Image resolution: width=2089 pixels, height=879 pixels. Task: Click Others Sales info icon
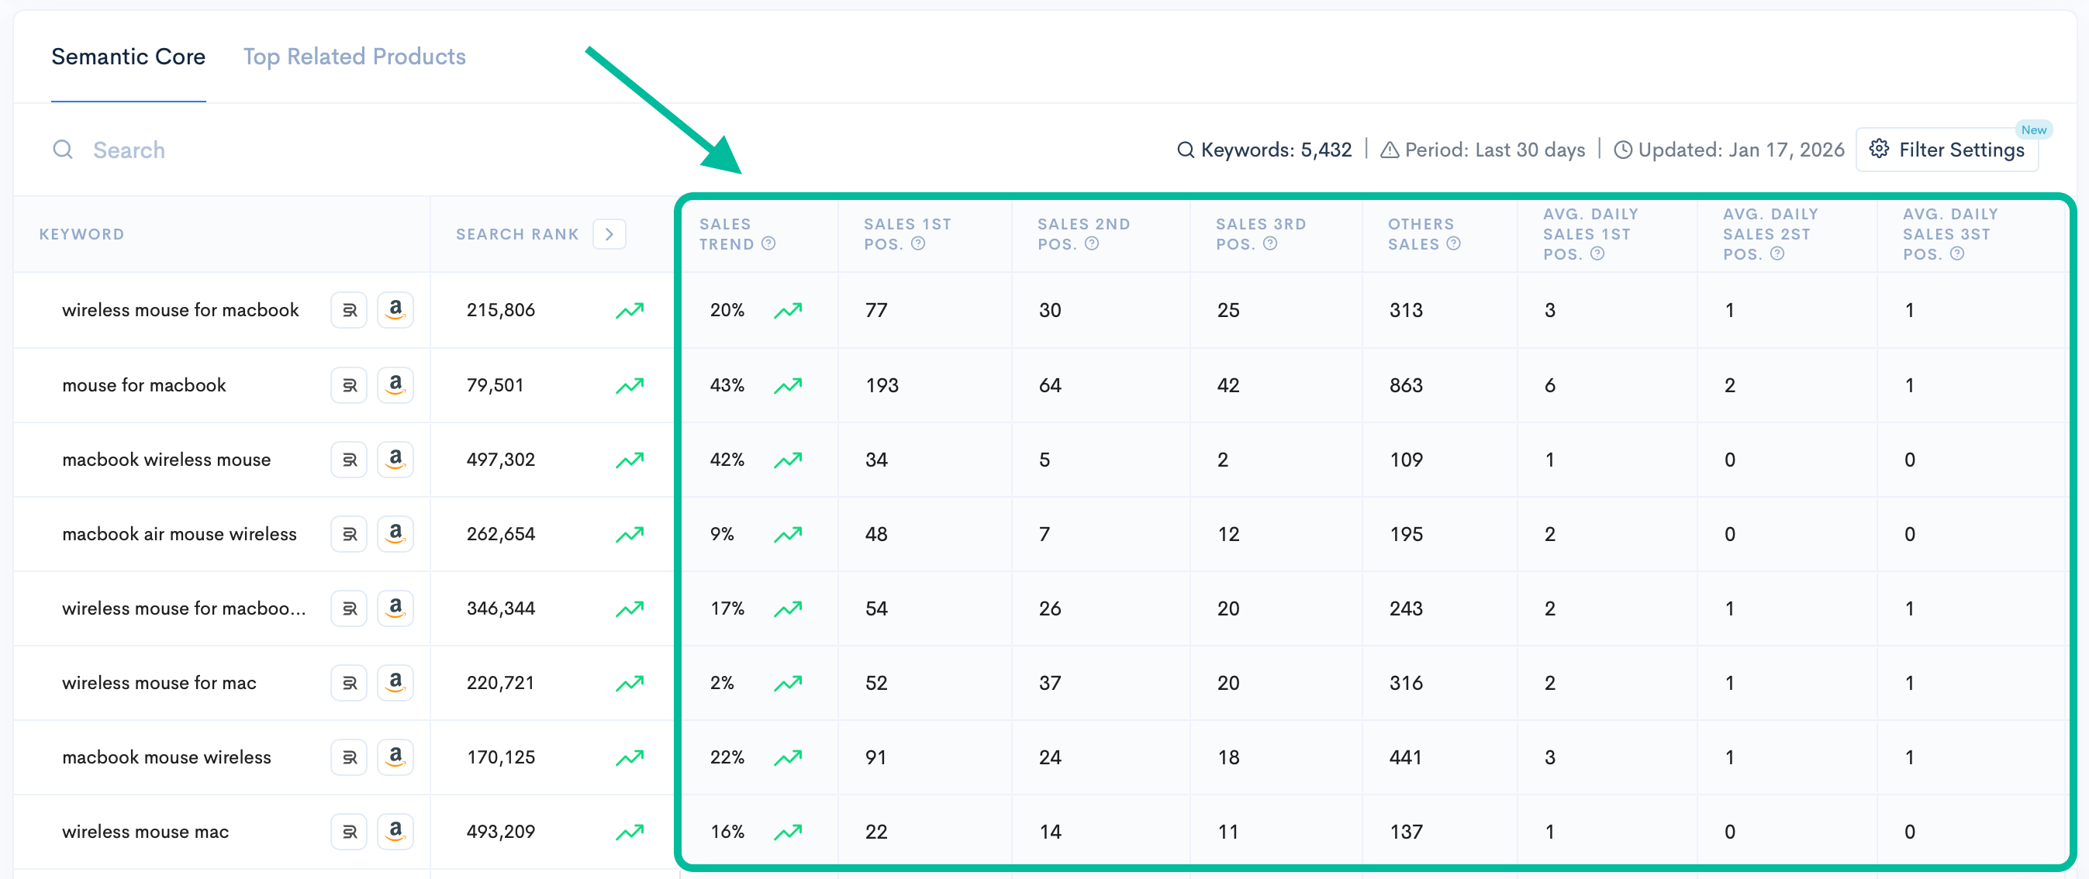click(x=1453, y=243)
